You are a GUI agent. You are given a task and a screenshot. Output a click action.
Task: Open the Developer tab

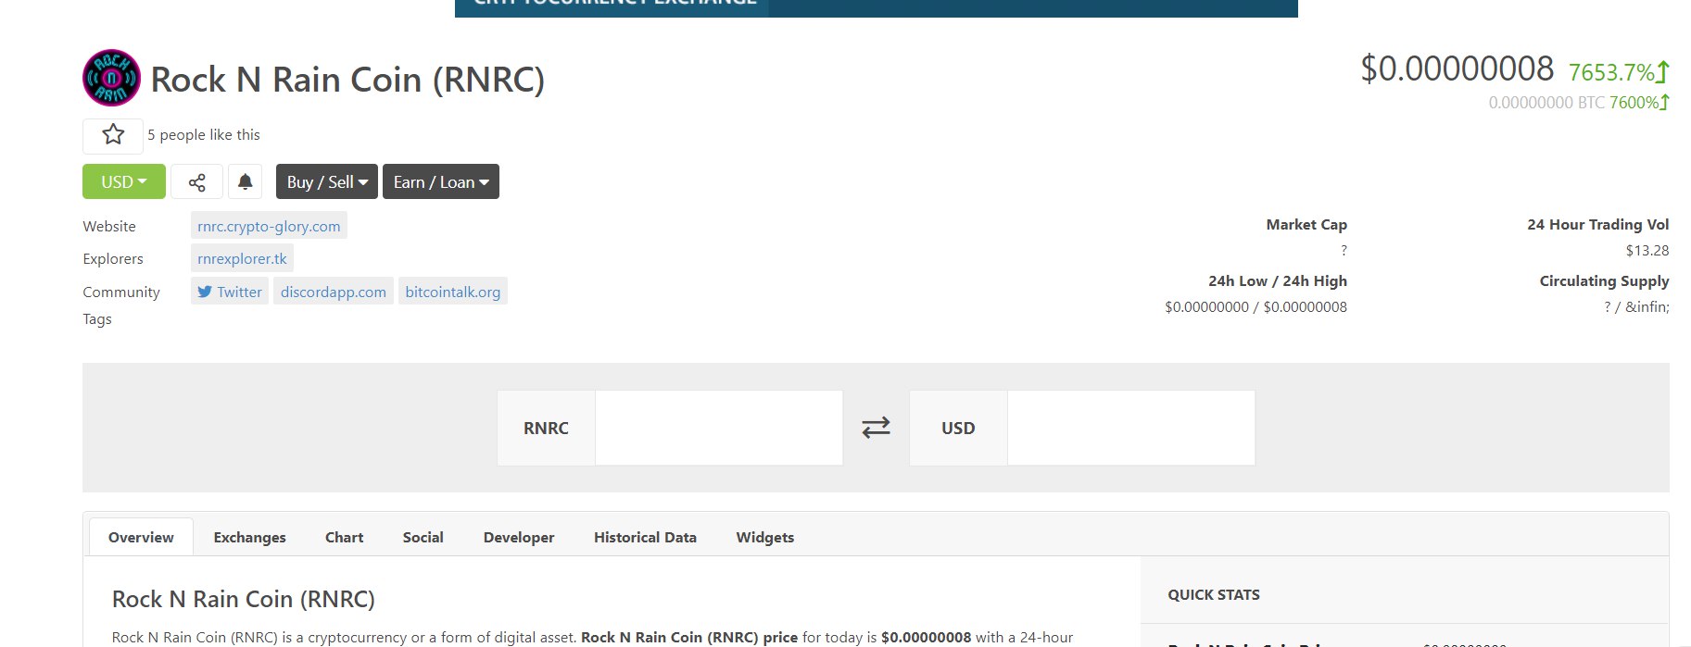tap(519, 537)
